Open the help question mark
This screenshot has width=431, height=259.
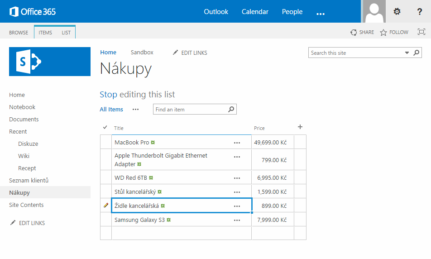[419, 12]
